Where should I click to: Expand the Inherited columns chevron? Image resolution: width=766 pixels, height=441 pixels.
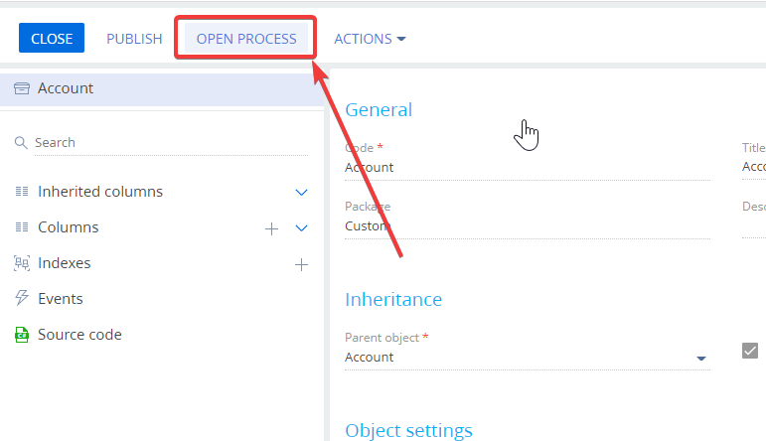point(301,193)
